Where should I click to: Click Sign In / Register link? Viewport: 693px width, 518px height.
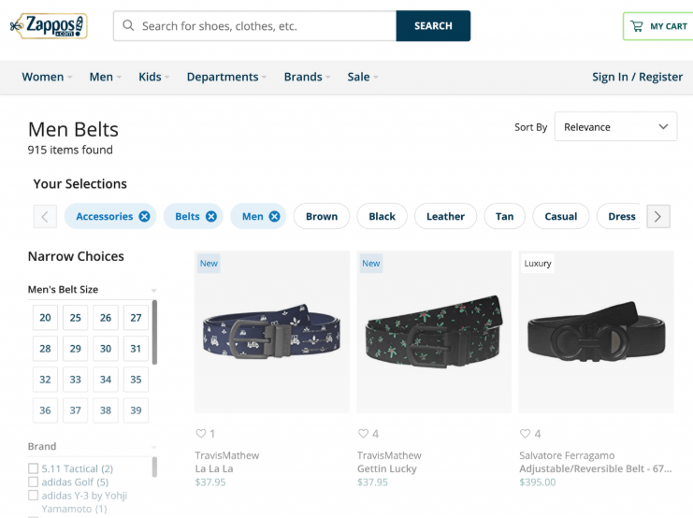point(637,77)
